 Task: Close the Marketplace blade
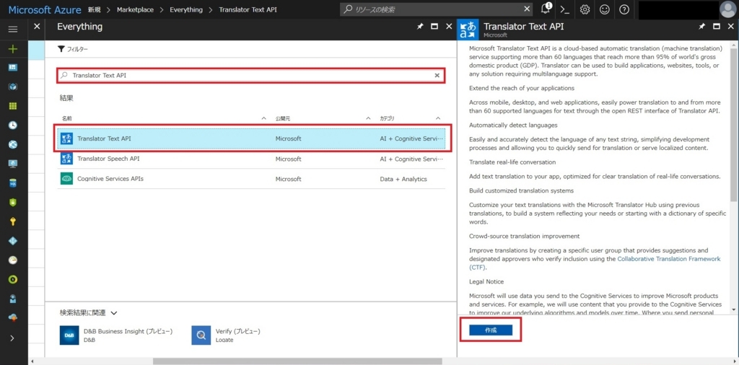tap(37, 27)
